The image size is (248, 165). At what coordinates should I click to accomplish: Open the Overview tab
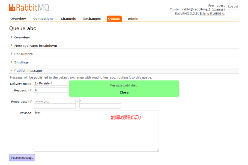pos(18,19)
